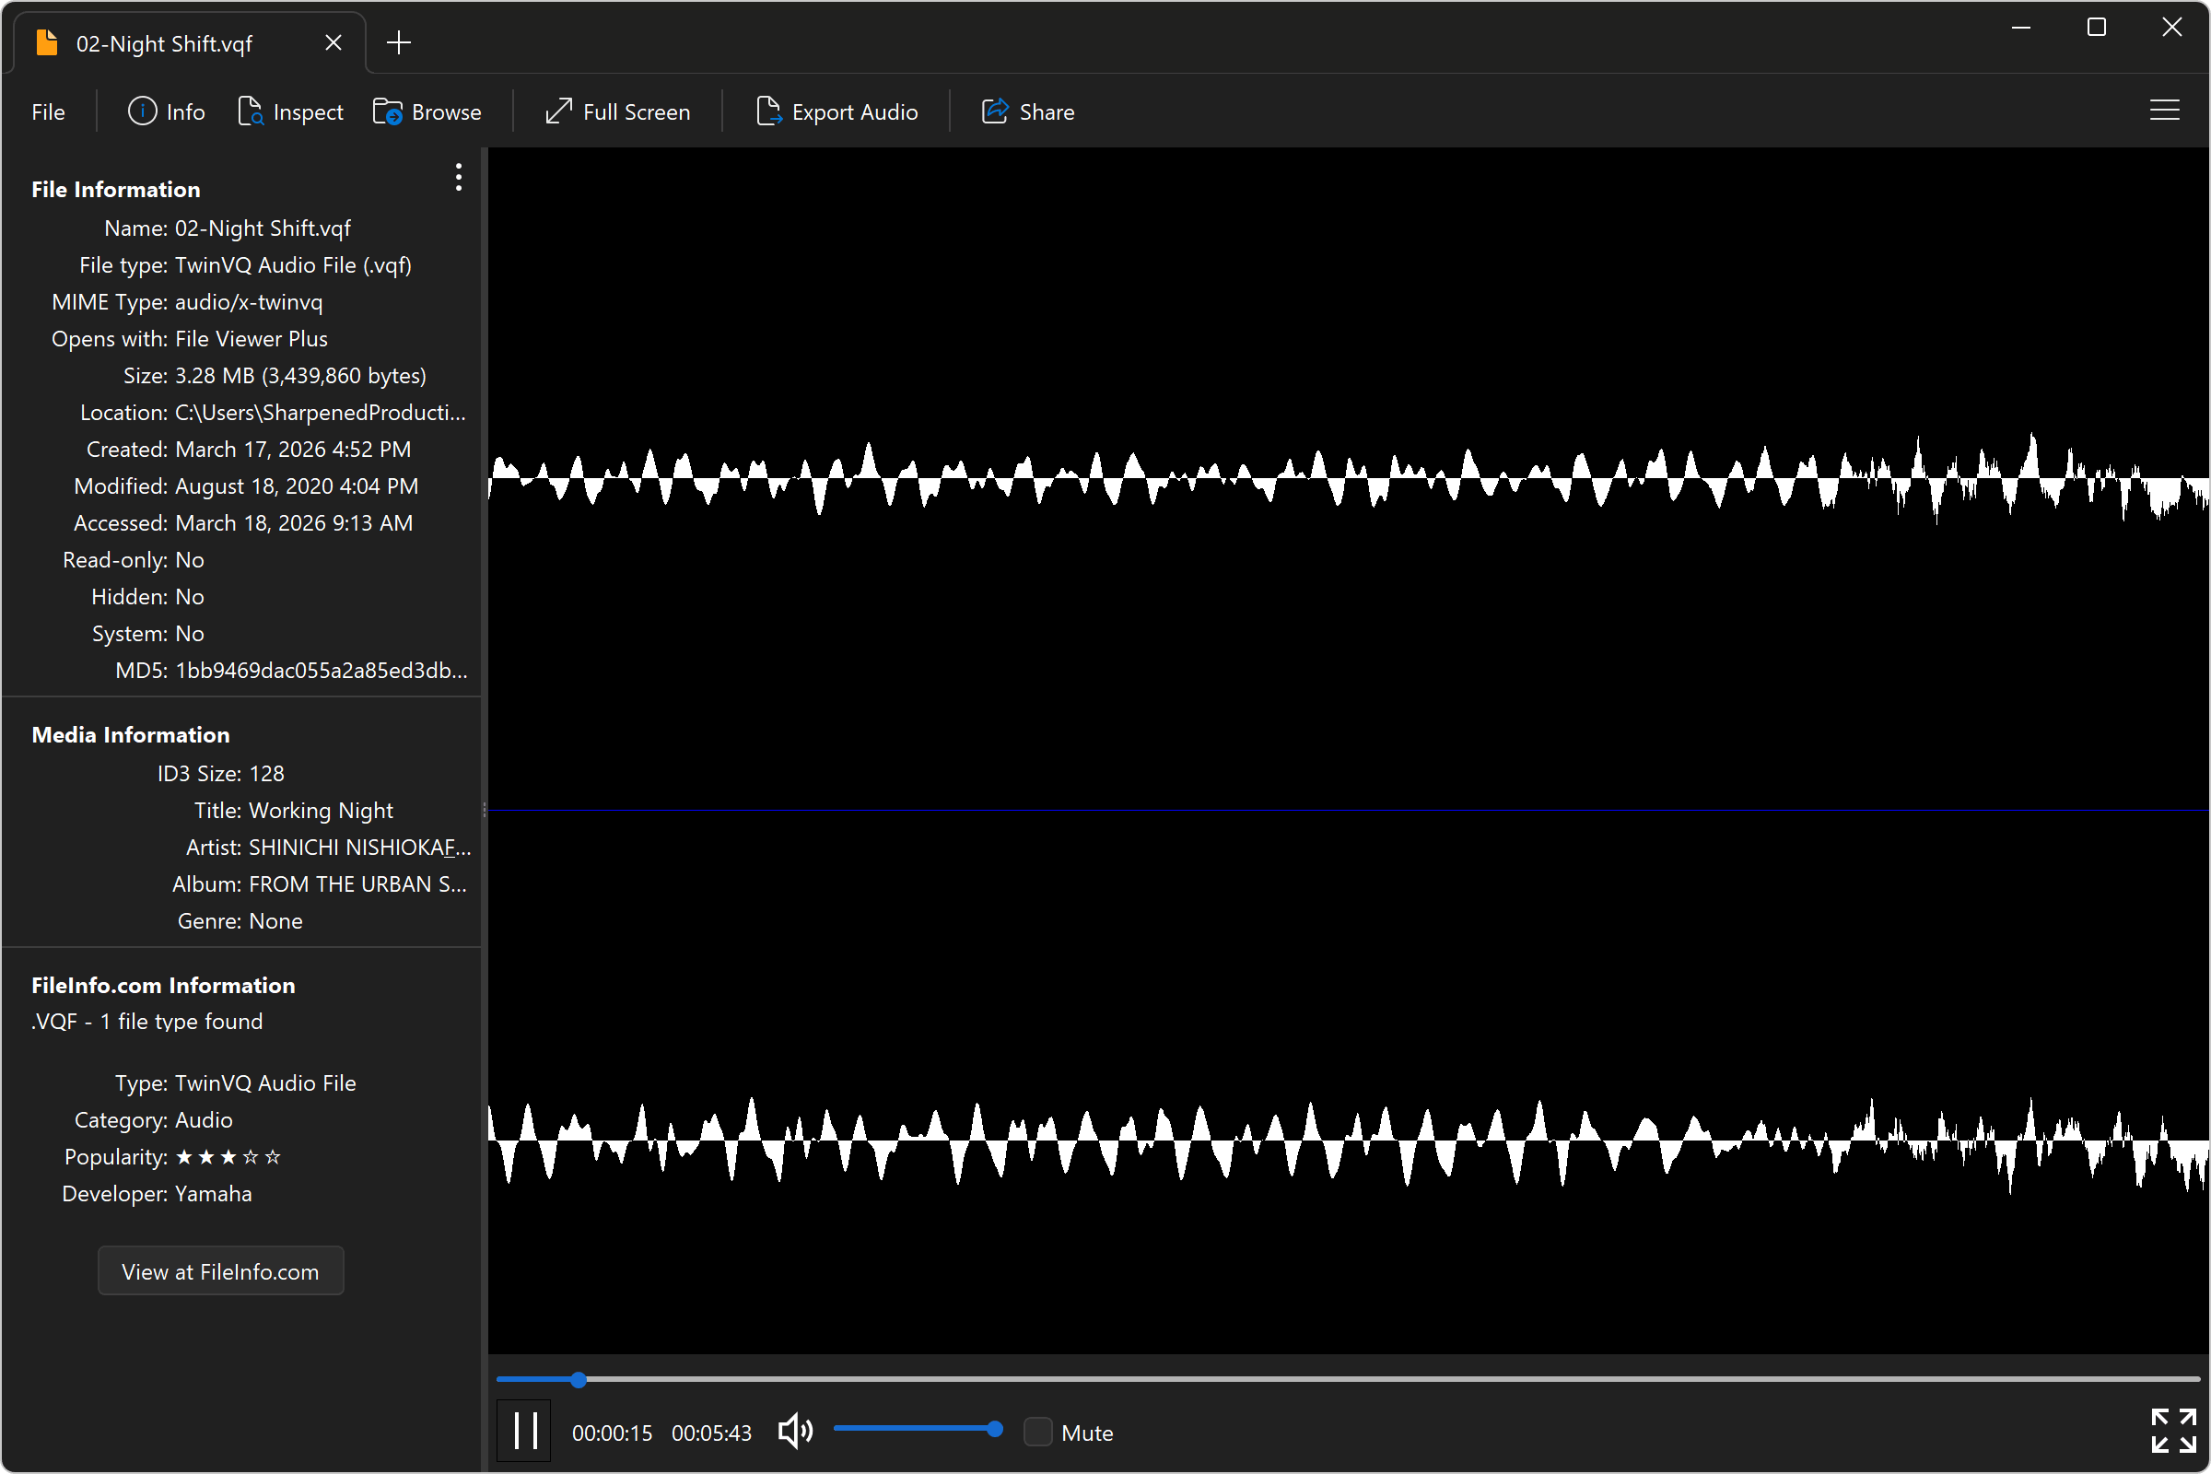This screenshot has height=1474, width=2211.
Task: Select the 02-Night Shift.vqf tab
Action: click(x=188, y=43)
